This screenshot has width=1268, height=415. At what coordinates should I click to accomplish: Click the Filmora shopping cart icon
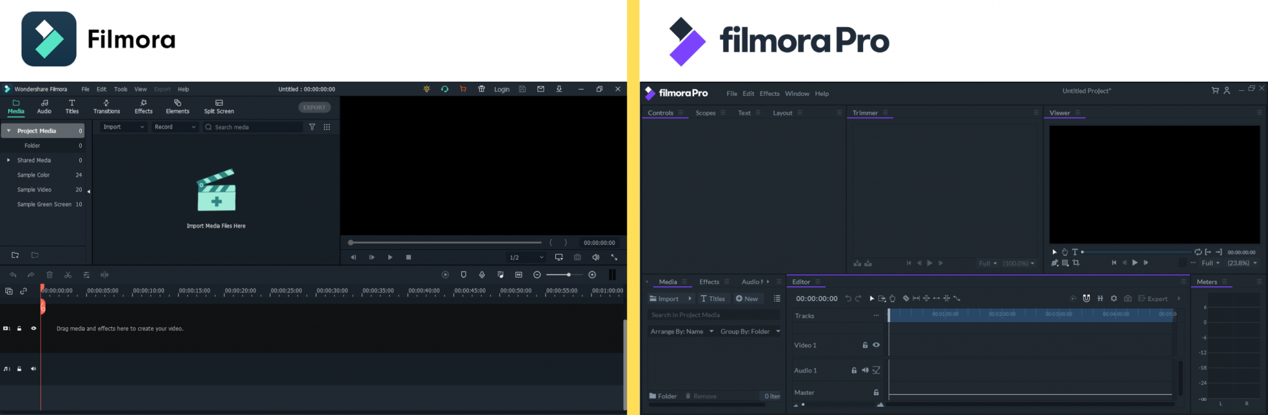pyautogui.click(x=462, y=89)
